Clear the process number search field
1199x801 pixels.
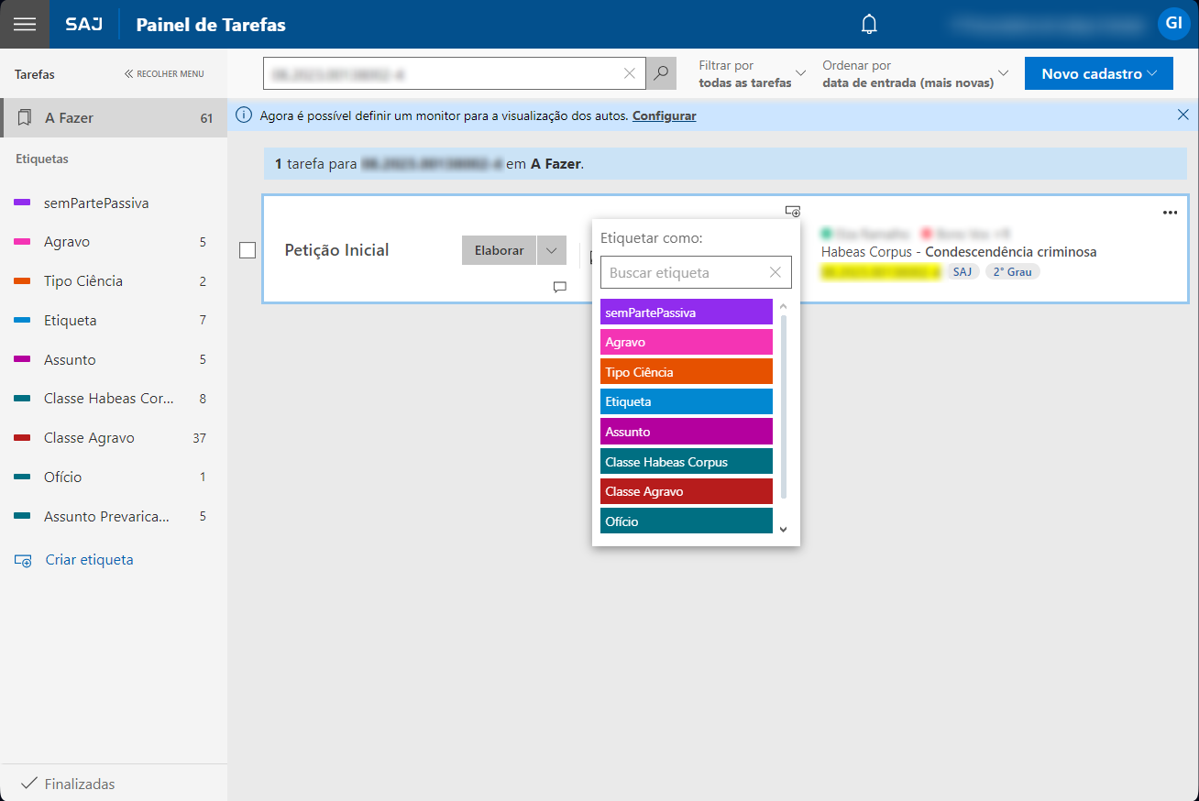(630, 73)
